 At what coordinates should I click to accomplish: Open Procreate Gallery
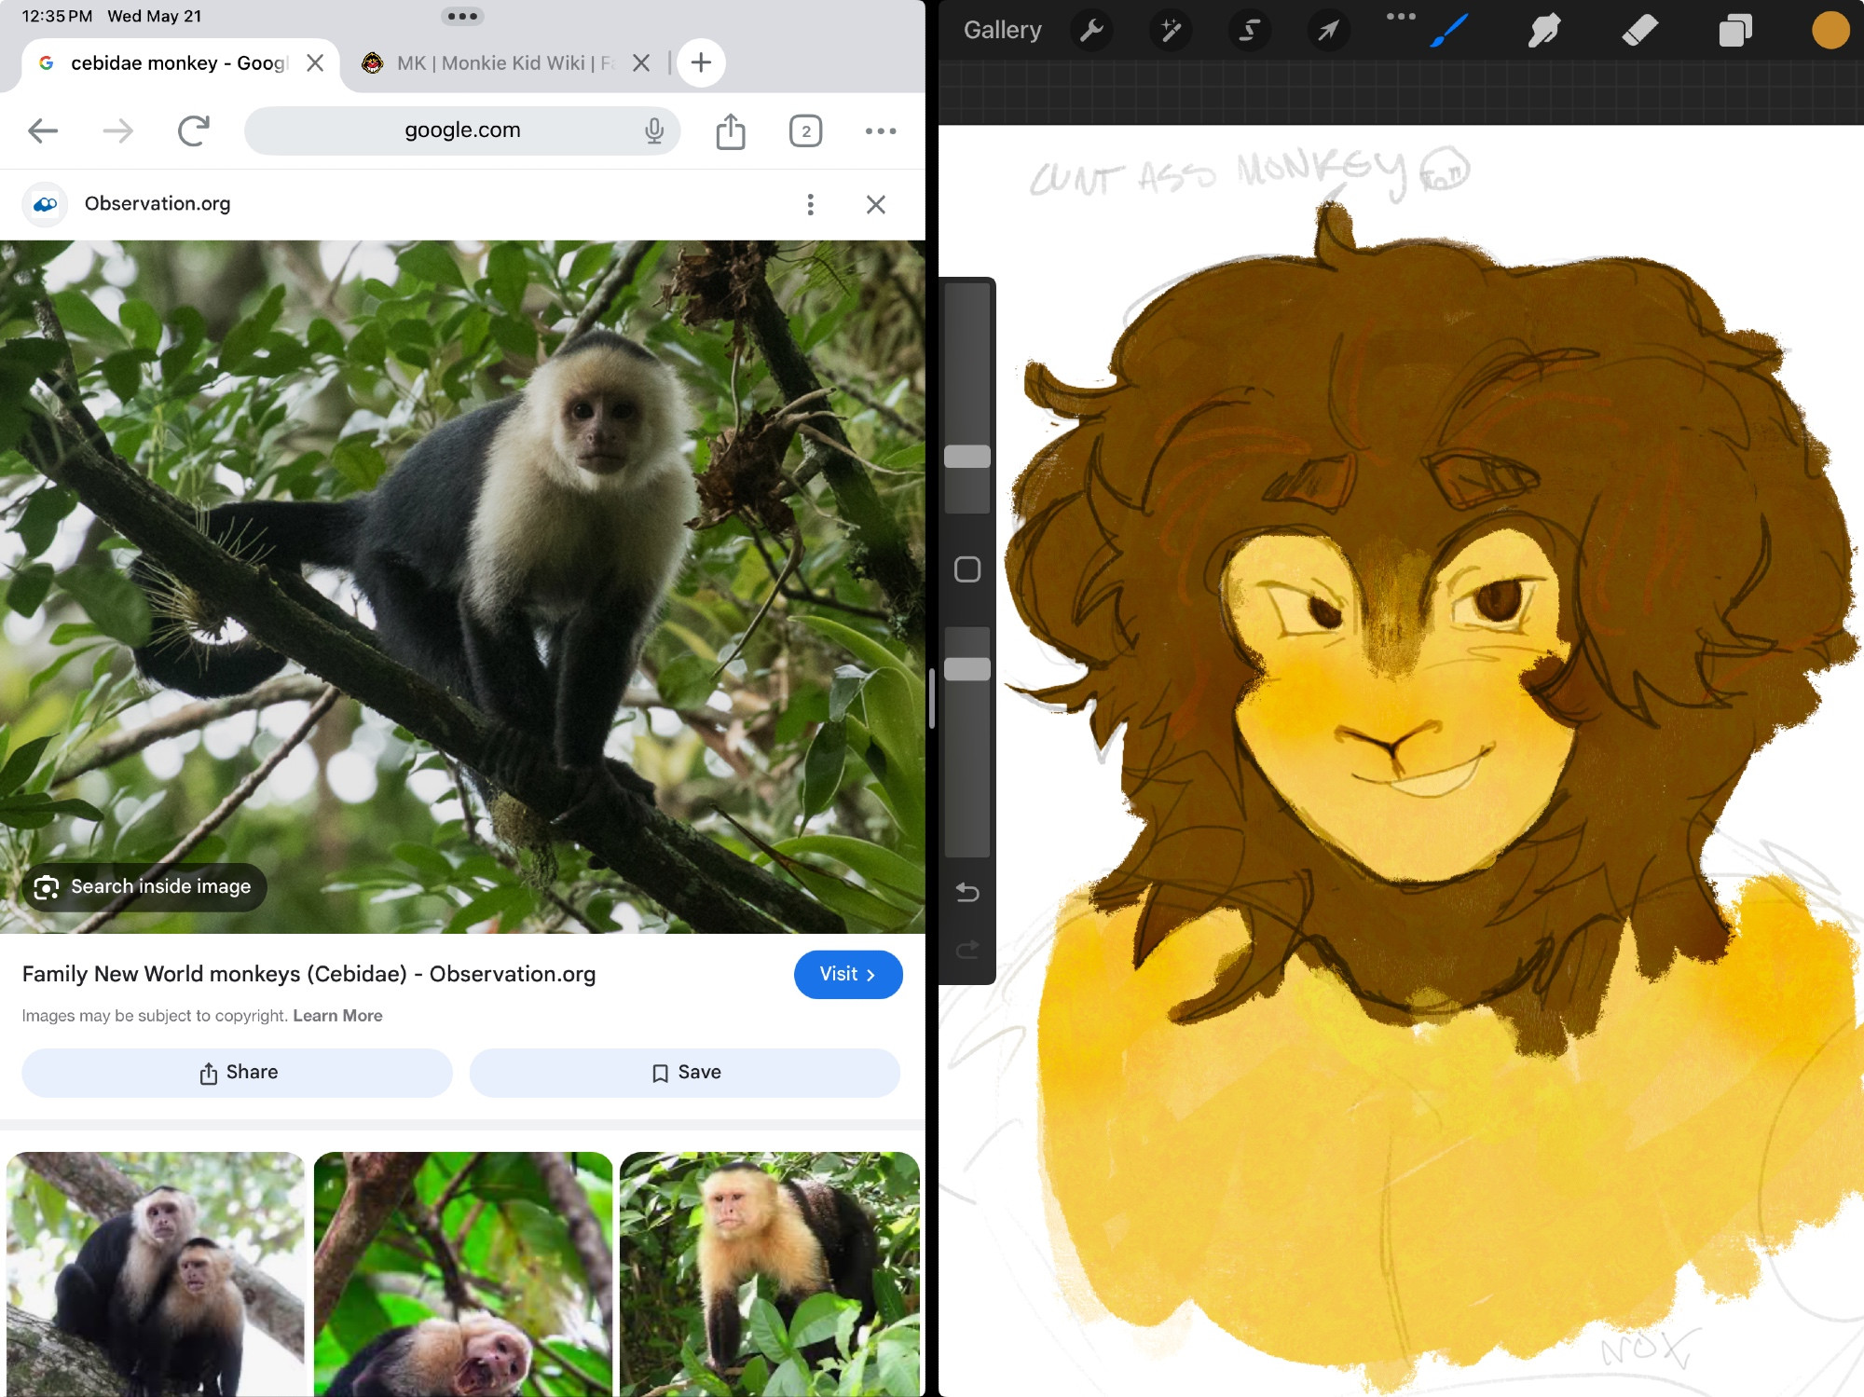(1002, 31)
